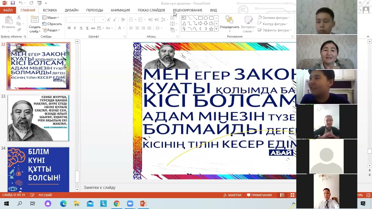Expand the Quick Access Toolbar customization arrow
Viewport: 372px width, 209px height.
(x=46, y=3)
